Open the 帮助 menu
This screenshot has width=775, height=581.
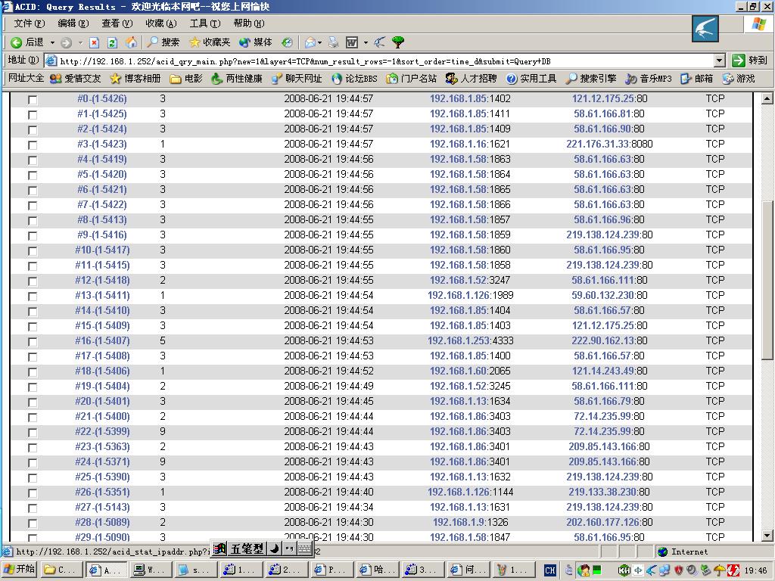point(248,23)
